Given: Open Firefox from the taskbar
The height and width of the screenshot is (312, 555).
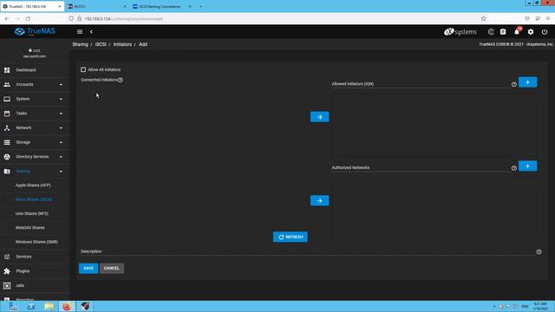Looking at the screenshot, I should (67, 306).
